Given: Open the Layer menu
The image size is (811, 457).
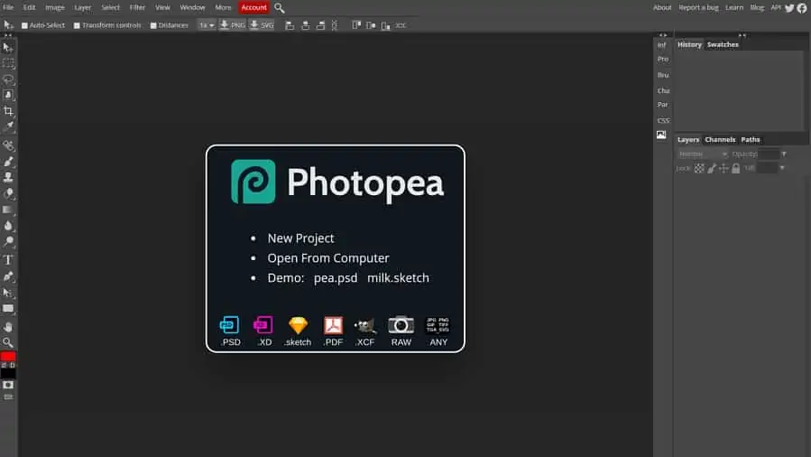Looking at the screenshot, I should click(82, 8).
